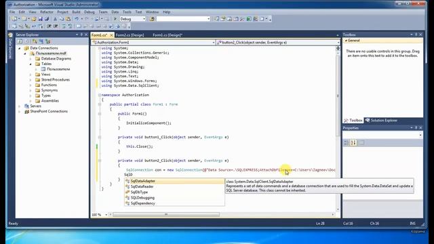Open the File menu
Screen dimensions: 434x244
click(x=12, y=12)
